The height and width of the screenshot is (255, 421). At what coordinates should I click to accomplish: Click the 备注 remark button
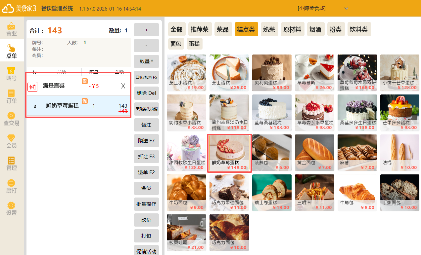click(146, 125)
